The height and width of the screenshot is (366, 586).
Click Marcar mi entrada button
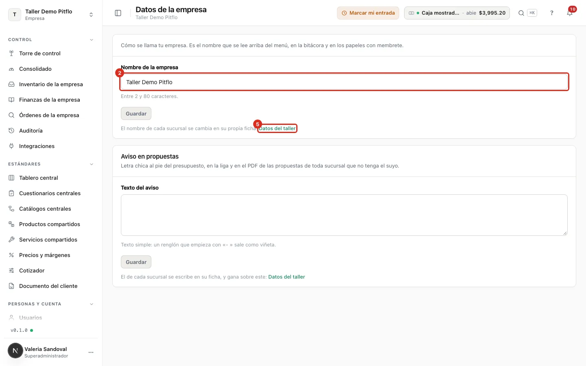tap(368, 13)
